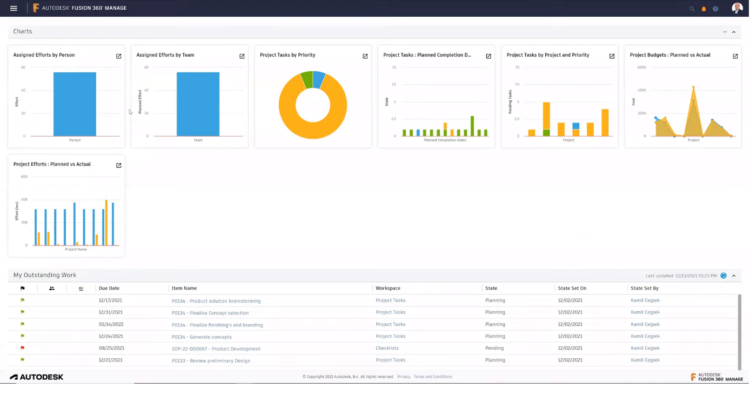Viewport: 750px width, 409px height.
Task: Open P0134 - Product solution brainstorming item
Action: click(216, 301)
